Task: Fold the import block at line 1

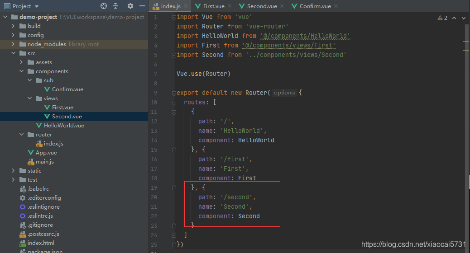Action: (174, 17)
